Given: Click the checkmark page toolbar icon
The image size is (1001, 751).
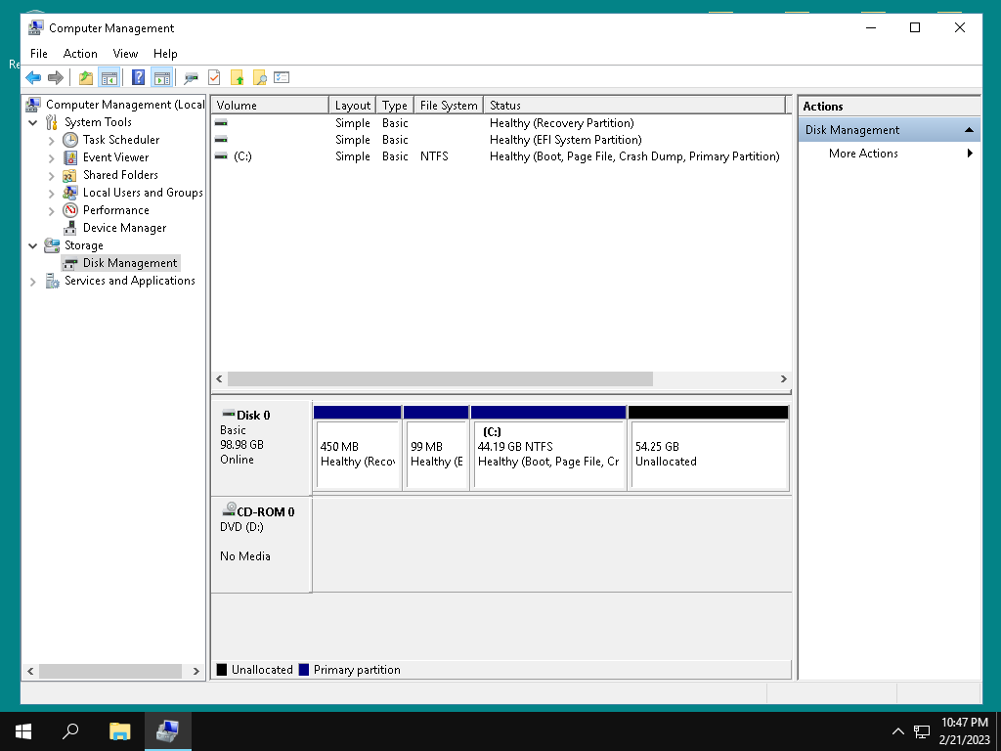Looking at the screenshot, I should tap(214, 78).
